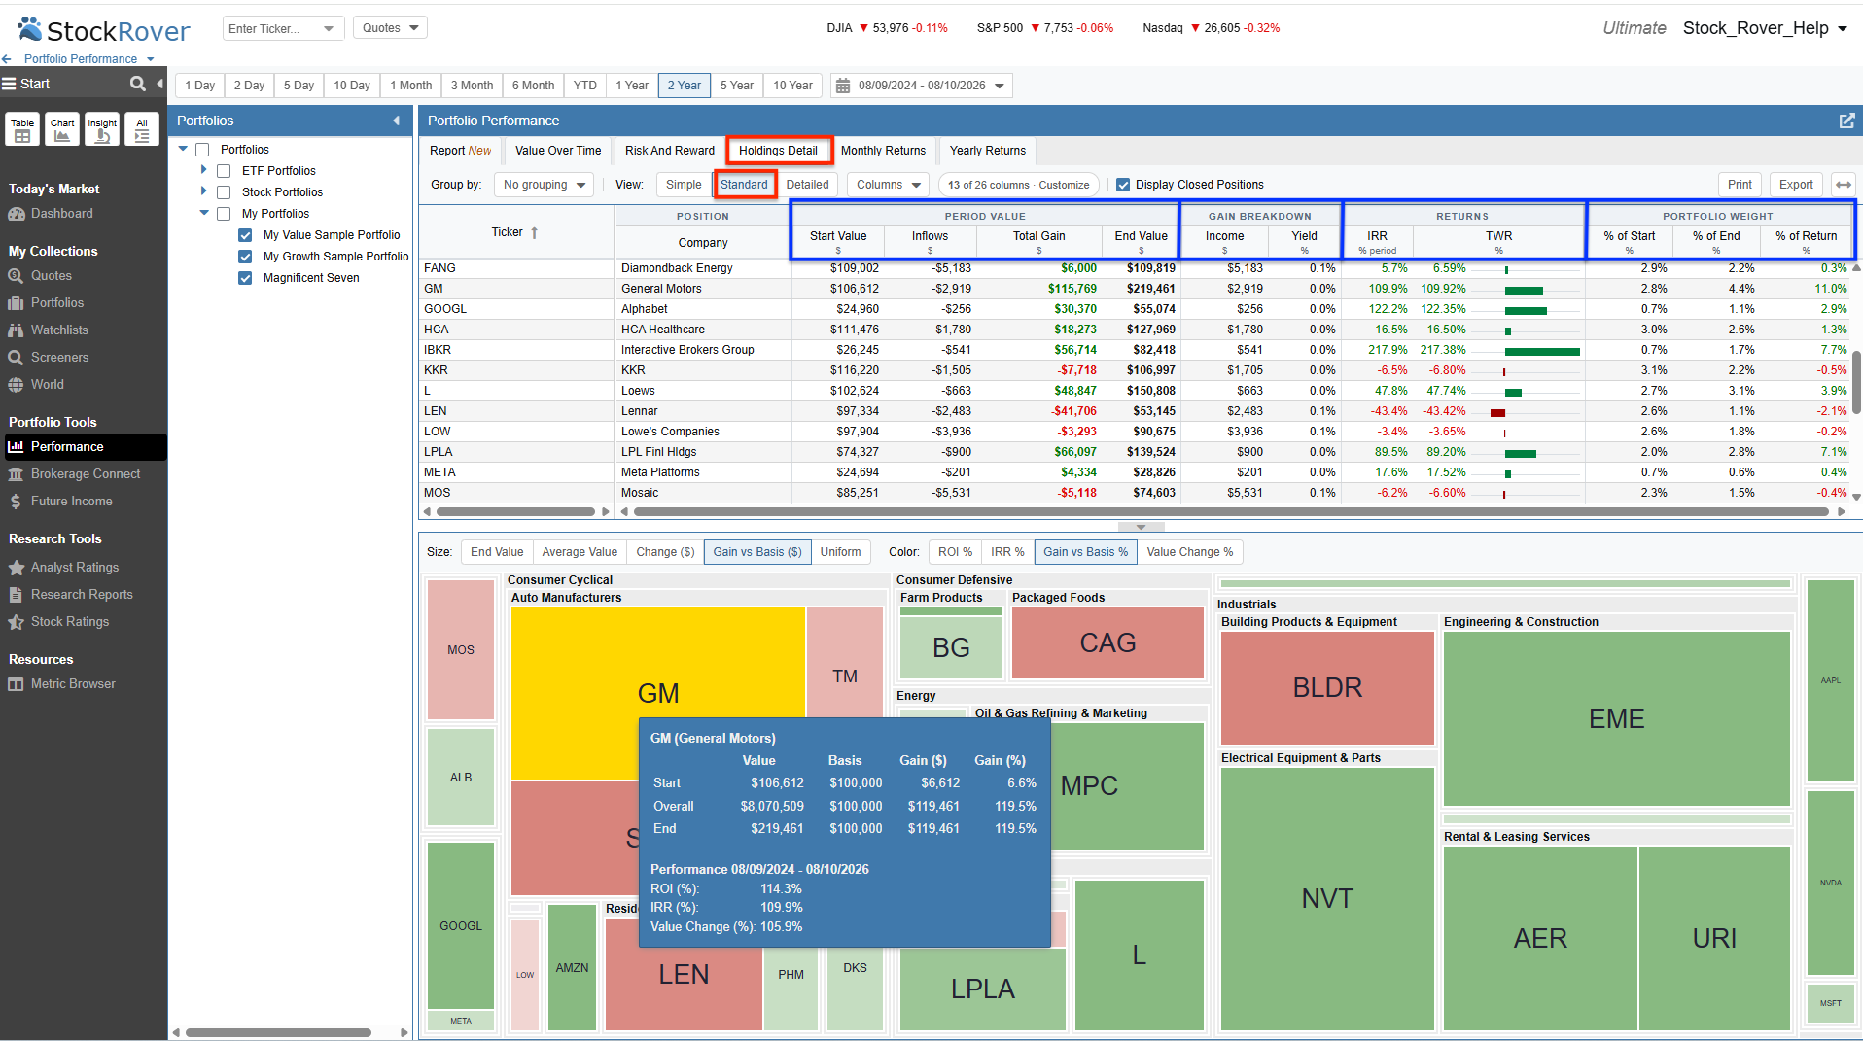1863x1041 pixels.
Task: Switch to the Monthly Returns tab
Action: (883, 151)
